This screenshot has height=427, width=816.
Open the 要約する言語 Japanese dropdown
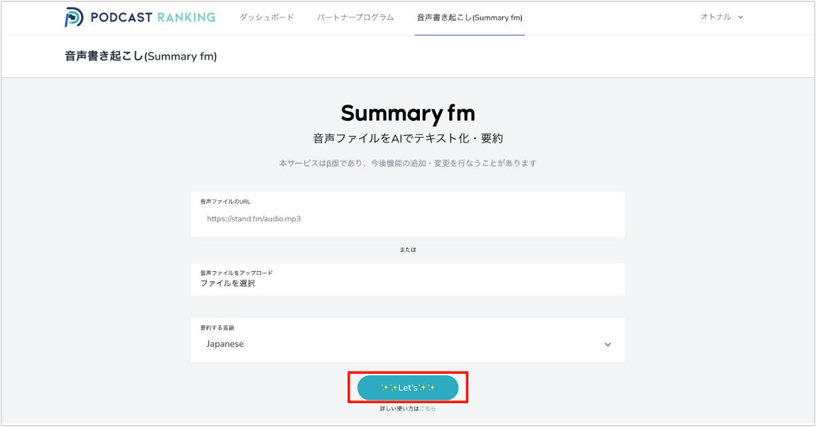[x=407, y=340]
